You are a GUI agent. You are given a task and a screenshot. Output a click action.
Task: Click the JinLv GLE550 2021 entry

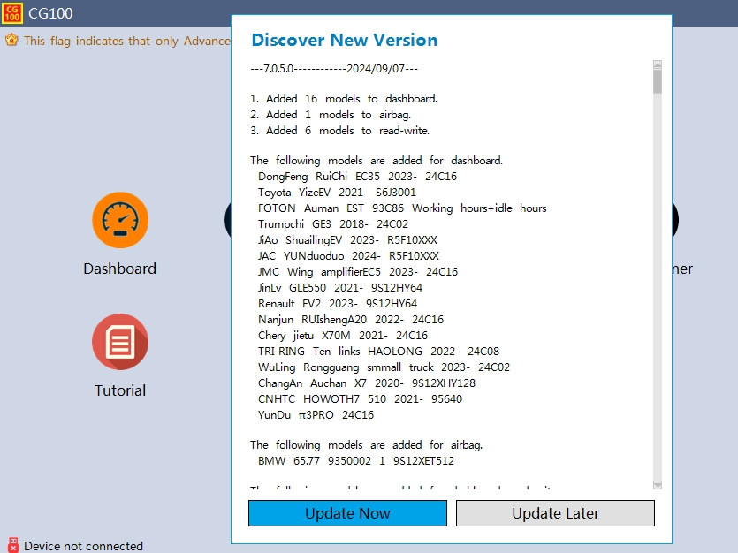340,288
